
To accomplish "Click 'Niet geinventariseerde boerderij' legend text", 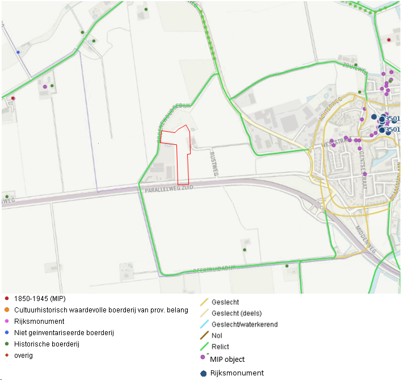I will tap(64, 333).
